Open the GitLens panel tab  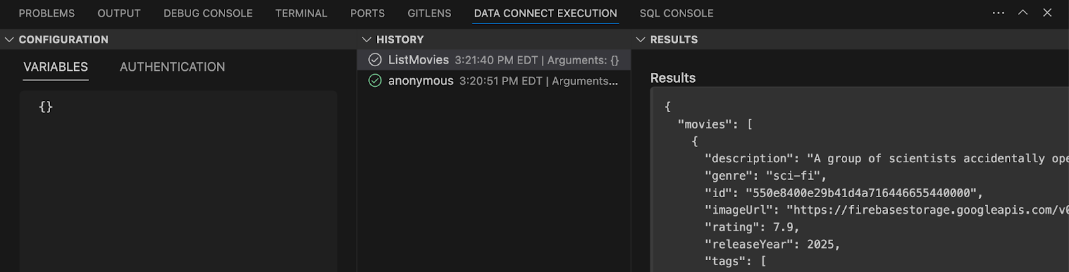tap(429, 13)
